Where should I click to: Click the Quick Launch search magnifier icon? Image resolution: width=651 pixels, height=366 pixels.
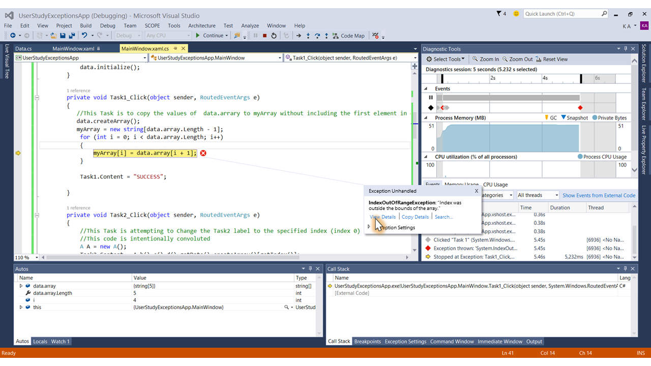604,14
